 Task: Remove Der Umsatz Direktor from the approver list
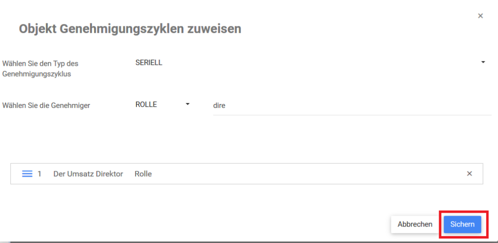(x=469, y=174)
